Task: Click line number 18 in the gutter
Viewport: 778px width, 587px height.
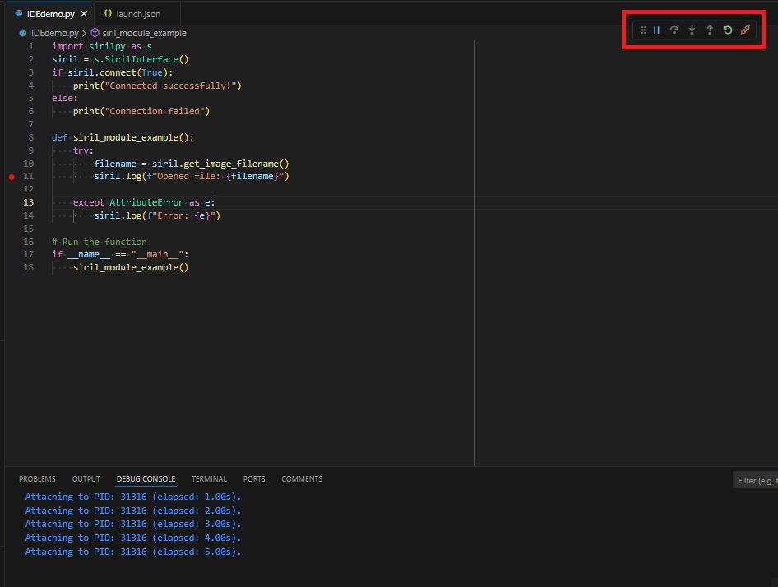Action: [28, 267]
